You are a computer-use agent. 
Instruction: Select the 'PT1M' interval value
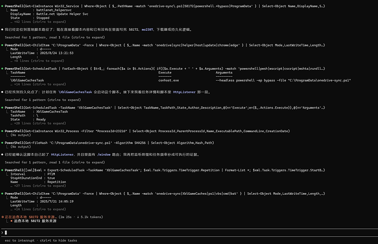click(51, 174)
